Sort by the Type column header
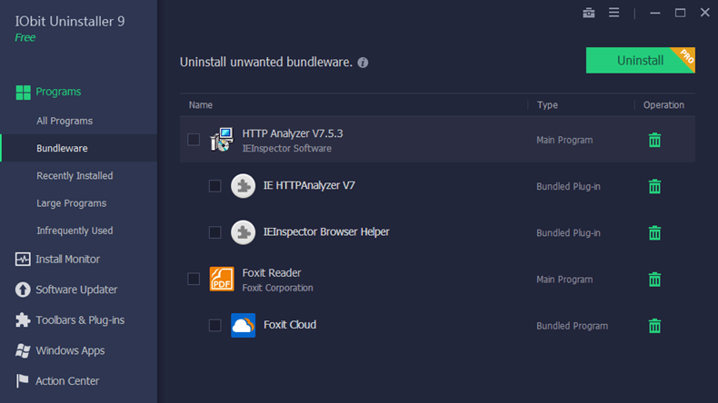 547,105
